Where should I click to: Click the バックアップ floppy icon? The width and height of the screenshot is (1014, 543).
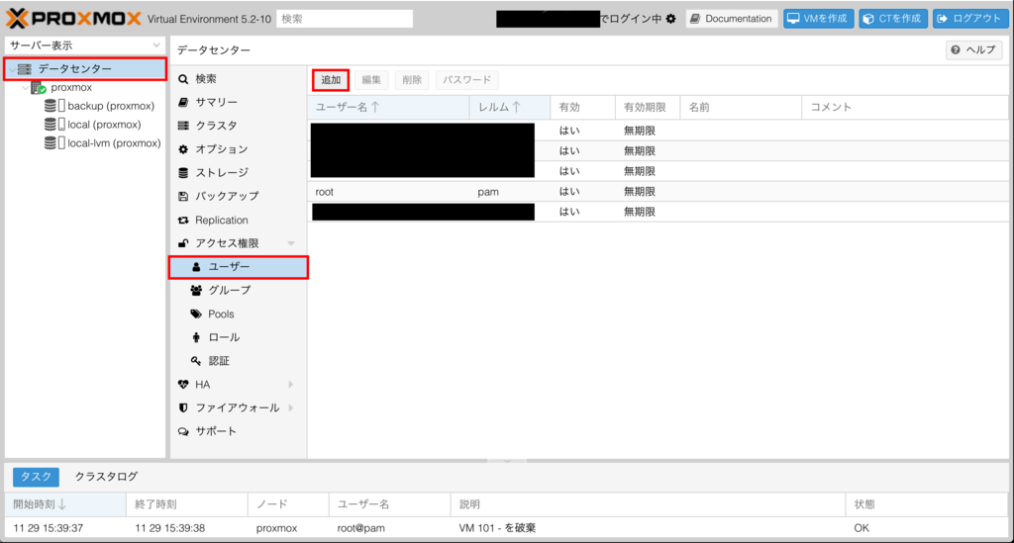[x=183, y=196]
